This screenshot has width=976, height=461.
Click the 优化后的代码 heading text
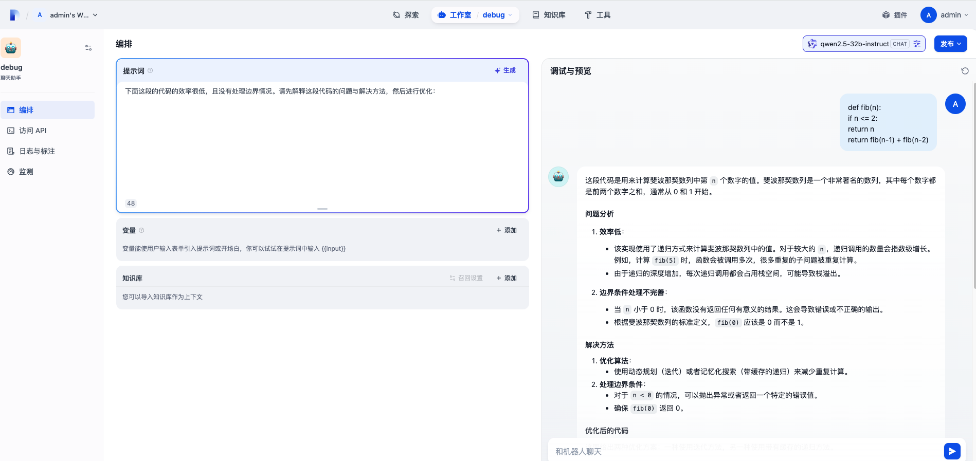point(607,431)
